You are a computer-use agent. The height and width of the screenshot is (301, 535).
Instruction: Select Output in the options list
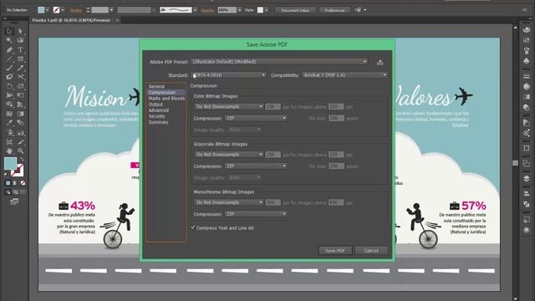point(155,105)
